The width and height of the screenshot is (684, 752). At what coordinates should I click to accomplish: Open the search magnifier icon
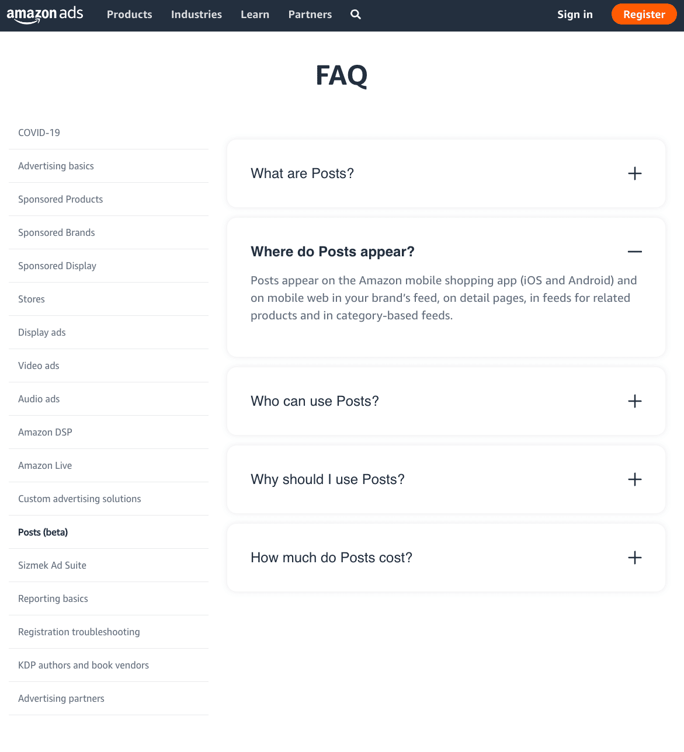pyautogui.click(x=355, y=15)
